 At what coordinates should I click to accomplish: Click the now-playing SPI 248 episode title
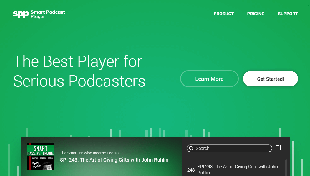click(x=114, y=160)
